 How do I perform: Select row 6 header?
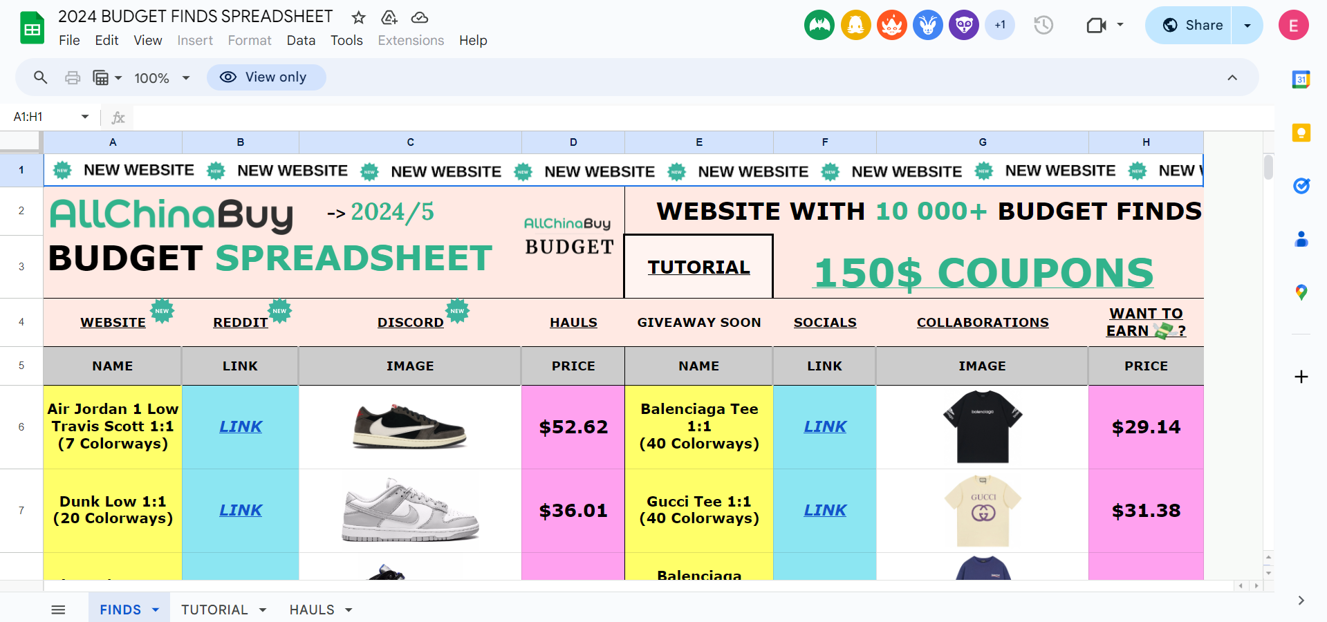(x=21, y=427)
